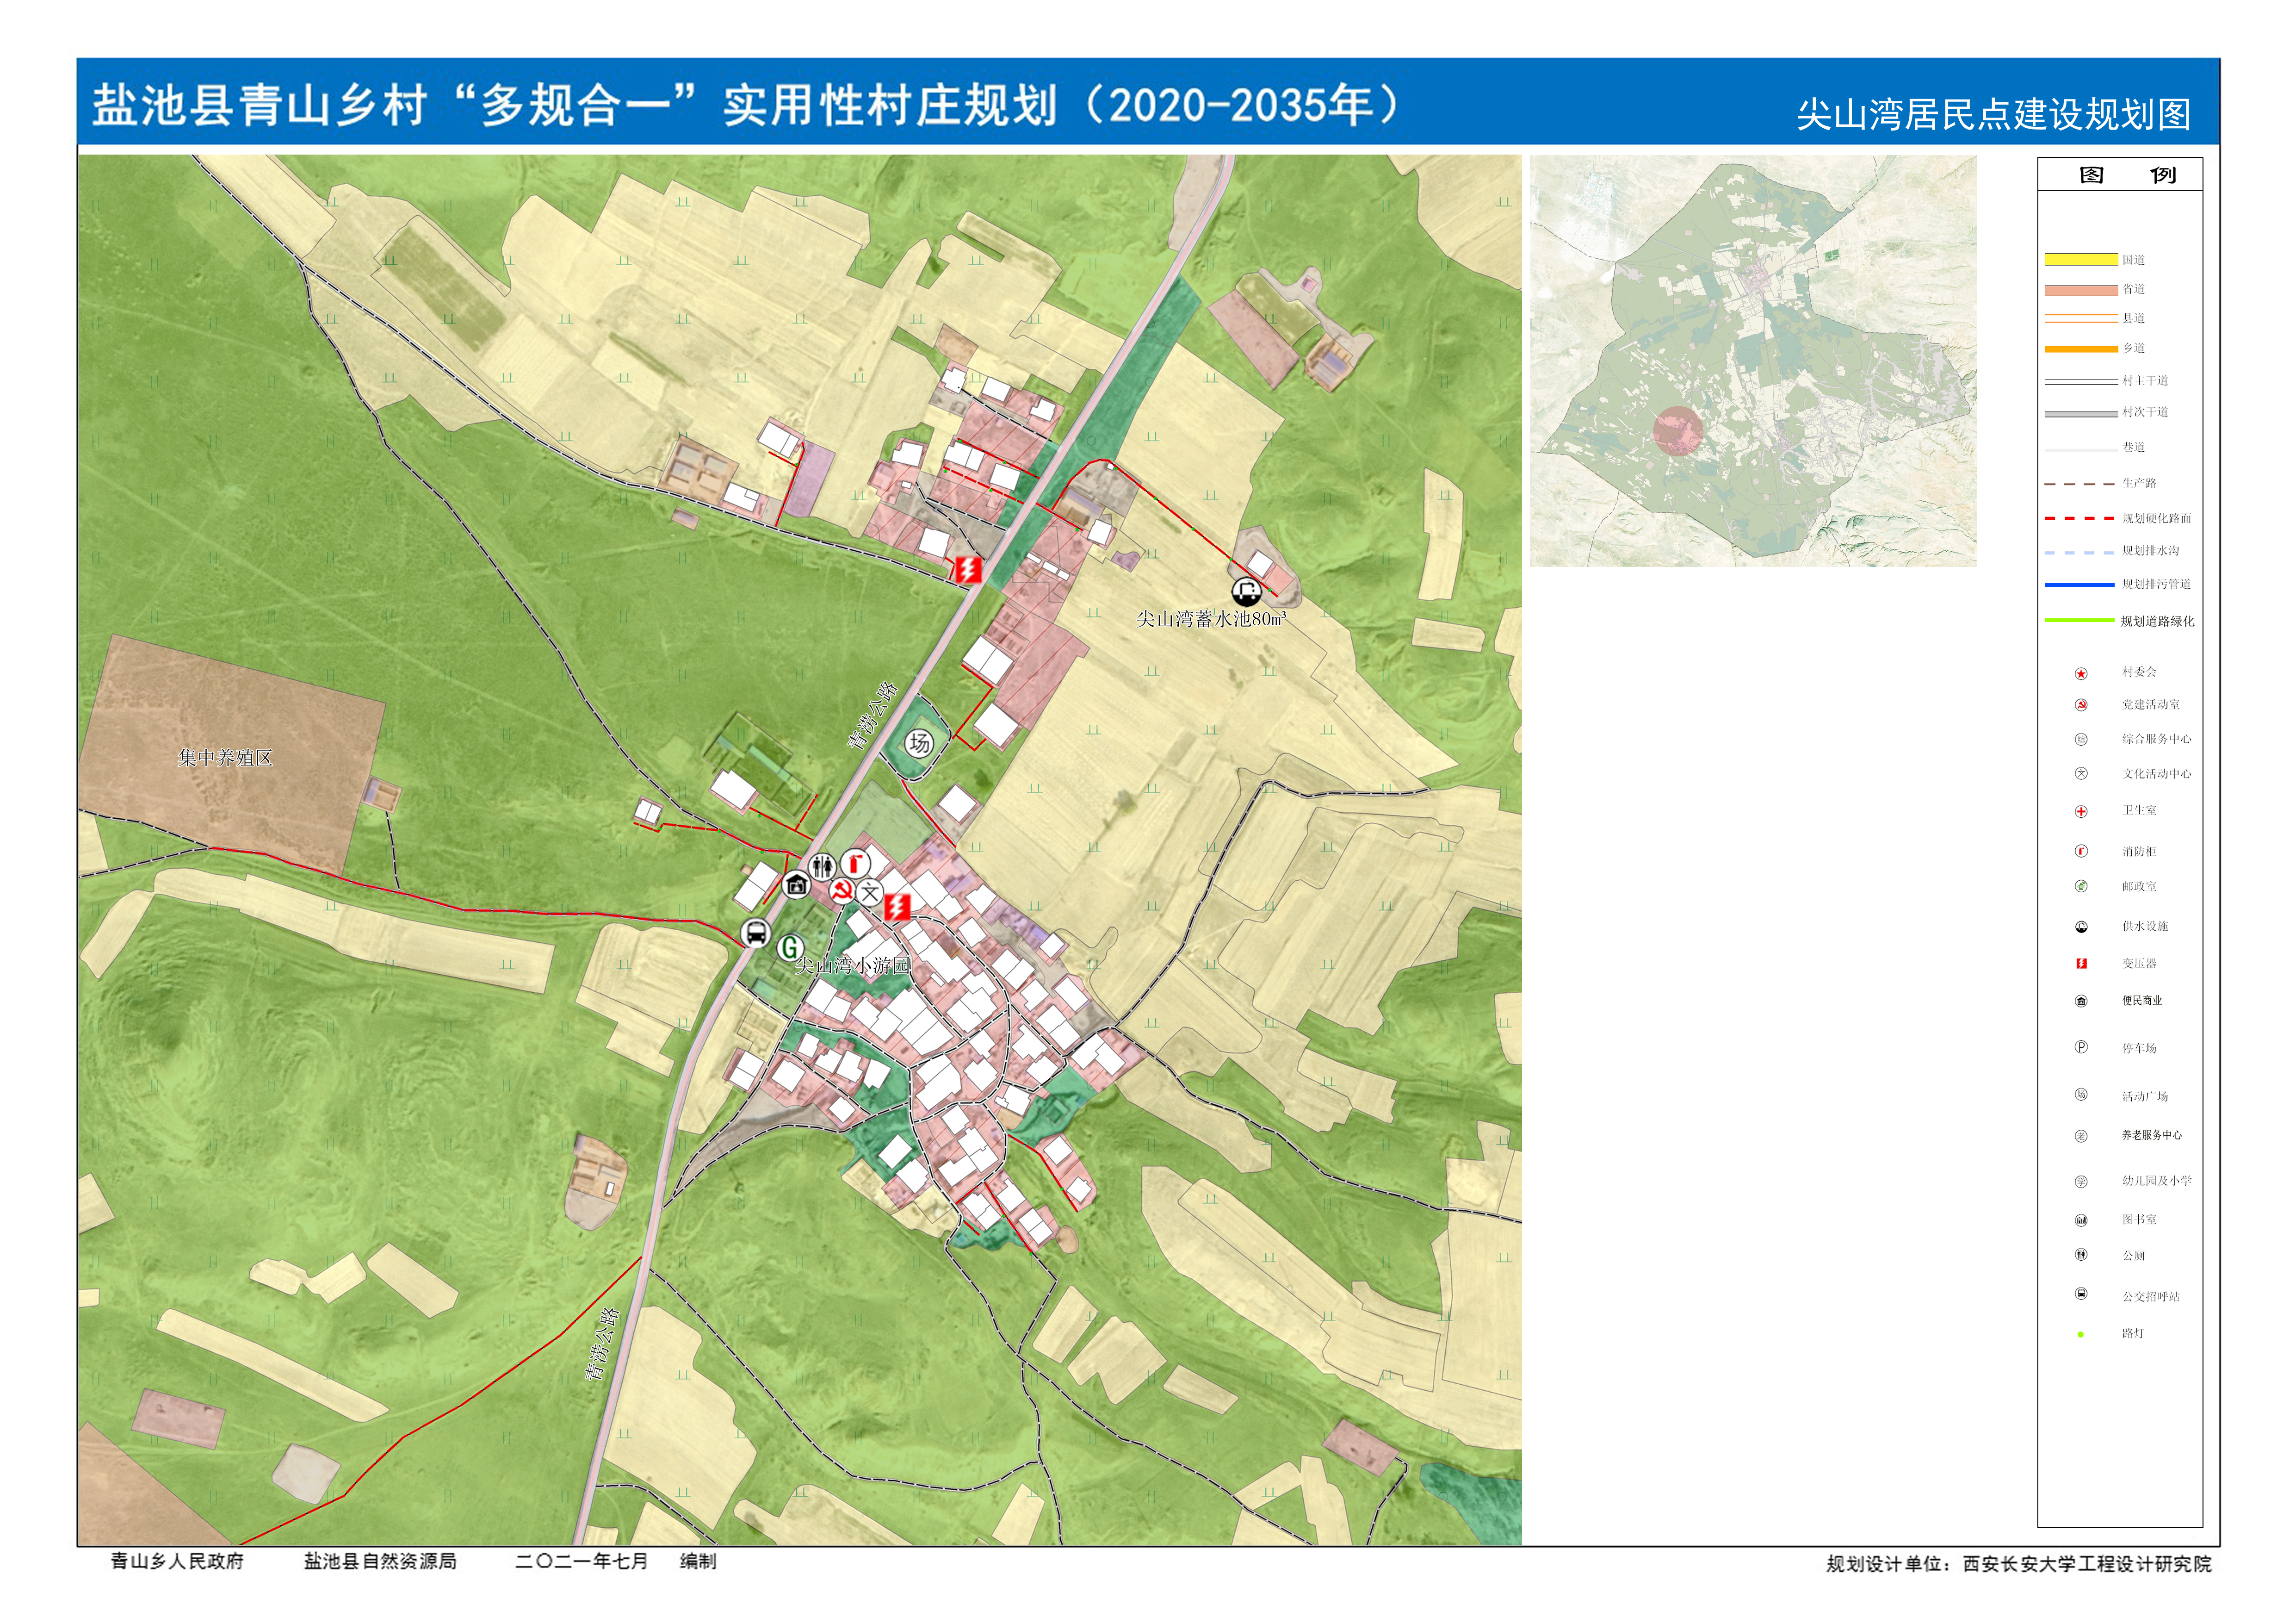Image resolution: width=2296 pixels, height=1624 pixels.
Task: Click the yellow 国道 legend color bar
Action: point(2081,260)
